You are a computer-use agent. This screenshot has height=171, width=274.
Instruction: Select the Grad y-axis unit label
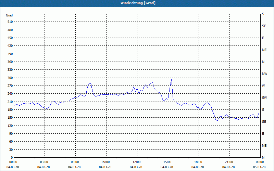click(9, 15)
